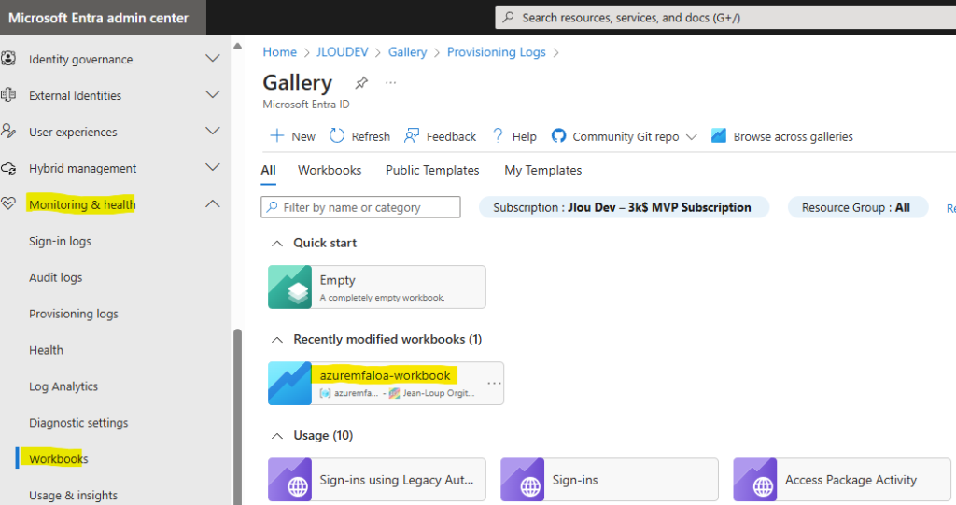Click the GitHub Community Git repo icon
956x505 pixels.
point(558,135)
